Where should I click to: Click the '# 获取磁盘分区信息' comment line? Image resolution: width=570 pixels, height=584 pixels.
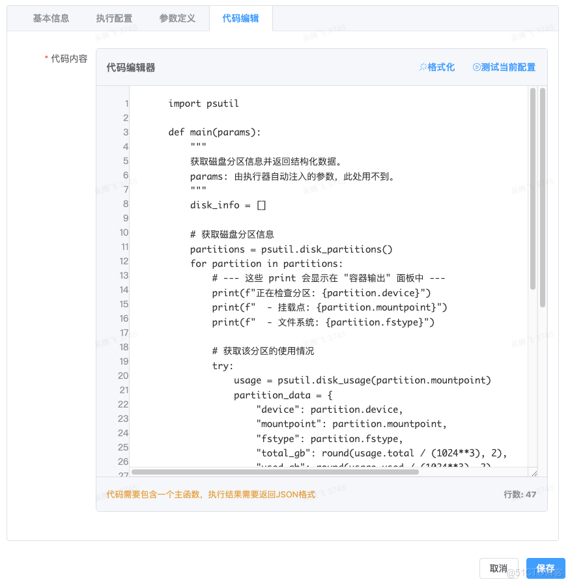(232, 234)
